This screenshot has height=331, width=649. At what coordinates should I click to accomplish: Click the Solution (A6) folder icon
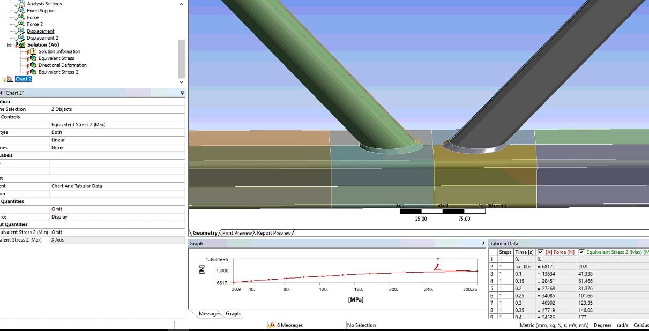21,45
